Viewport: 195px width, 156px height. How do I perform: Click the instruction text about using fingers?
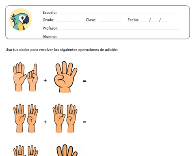tap(62, 50)
